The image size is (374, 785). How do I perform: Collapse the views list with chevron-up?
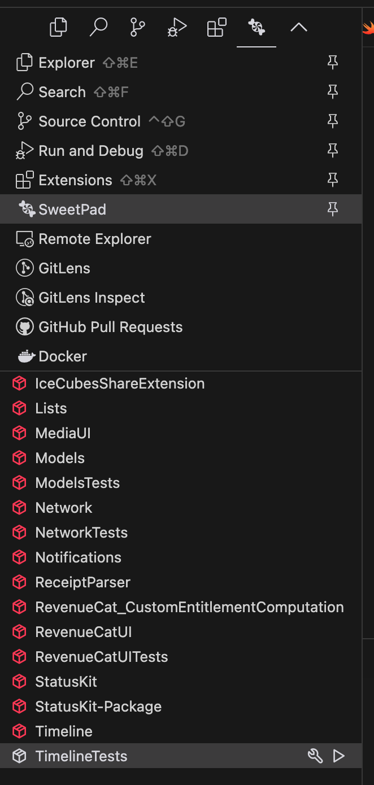click(298, 27)
